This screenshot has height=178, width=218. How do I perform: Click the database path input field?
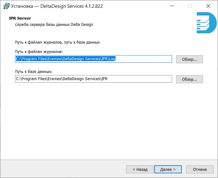tap(93, 79)
